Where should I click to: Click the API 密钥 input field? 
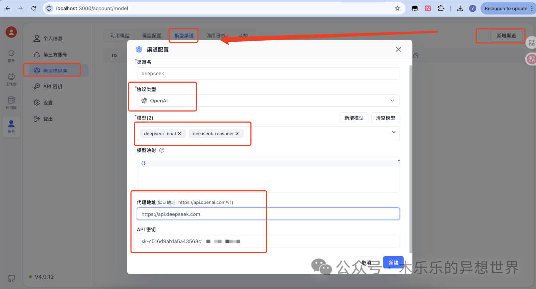pos(268,241)
